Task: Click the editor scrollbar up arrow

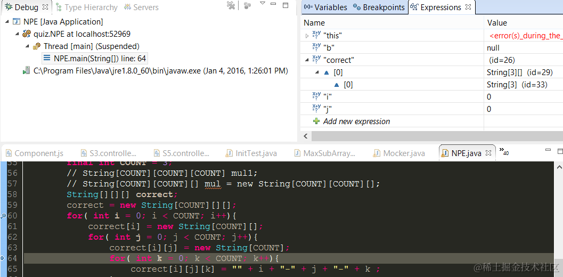Action: tap(559, 167)
